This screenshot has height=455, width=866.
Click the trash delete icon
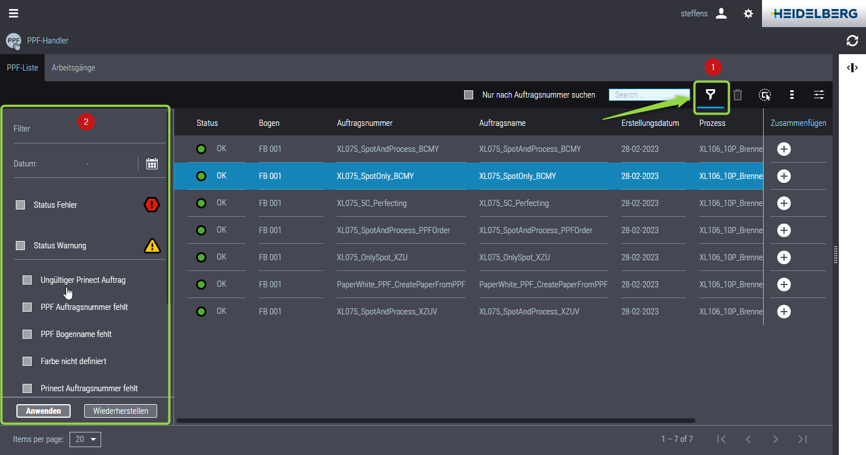pos(738,95)
